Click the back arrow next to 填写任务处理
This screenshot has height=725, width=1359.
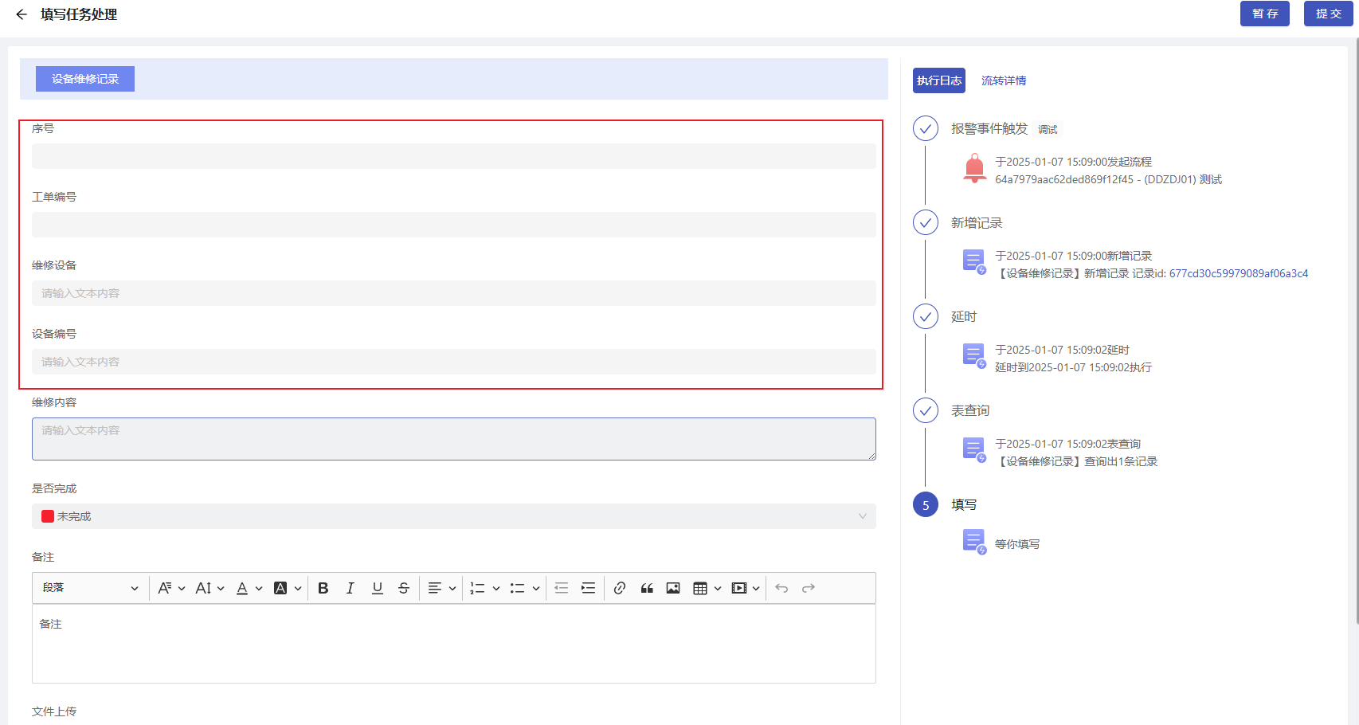[22, 14]
